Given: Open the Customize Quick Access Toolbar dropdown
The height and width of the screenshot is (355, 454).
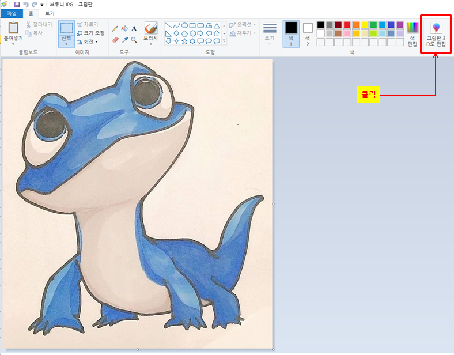Looking at the screenshot, I should pos(42,5).
